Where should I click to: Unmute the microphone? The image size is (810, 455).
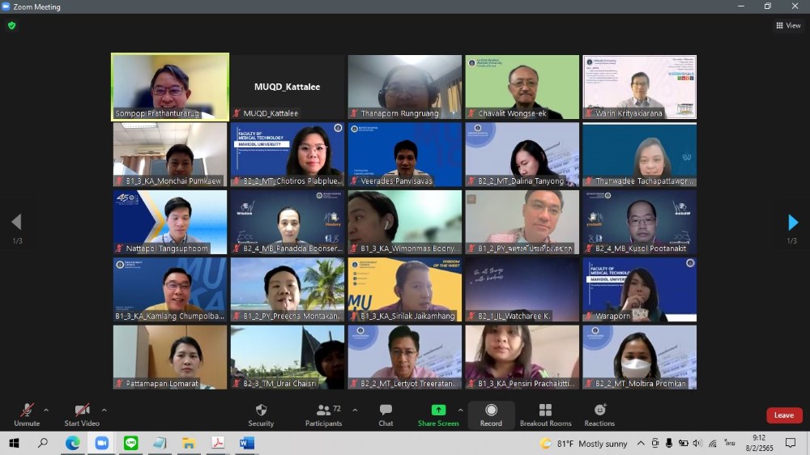click(x=27, y=415)
